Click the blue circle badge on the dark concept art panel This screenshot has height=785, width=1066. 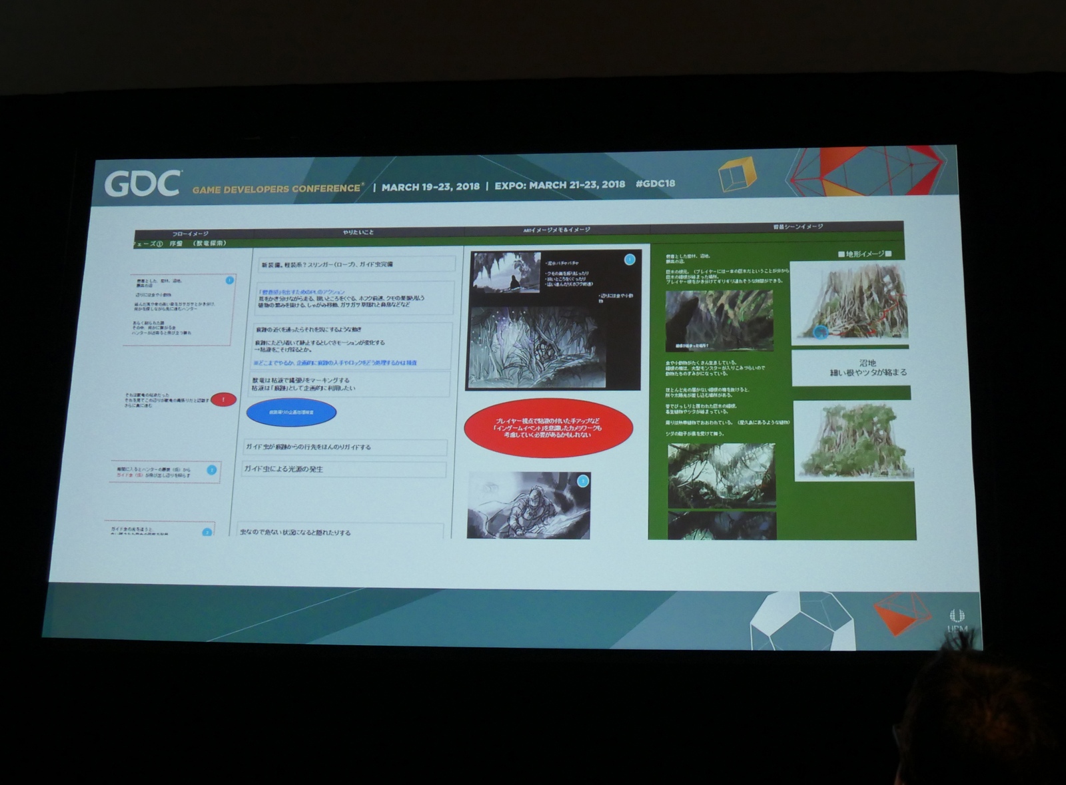630,259
